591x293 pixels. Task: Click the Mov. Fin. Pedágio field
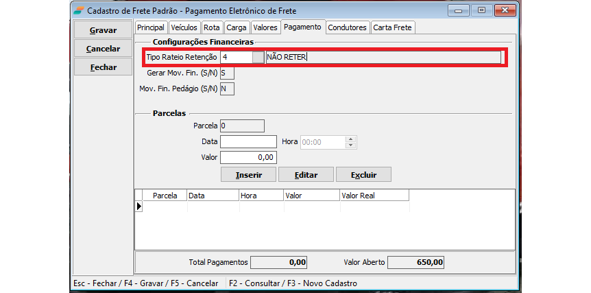(227, 89)
